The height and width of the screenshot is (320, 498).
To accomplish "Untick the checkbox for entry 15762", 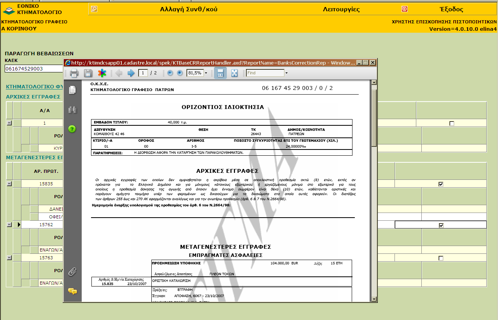I will (441, 225).
